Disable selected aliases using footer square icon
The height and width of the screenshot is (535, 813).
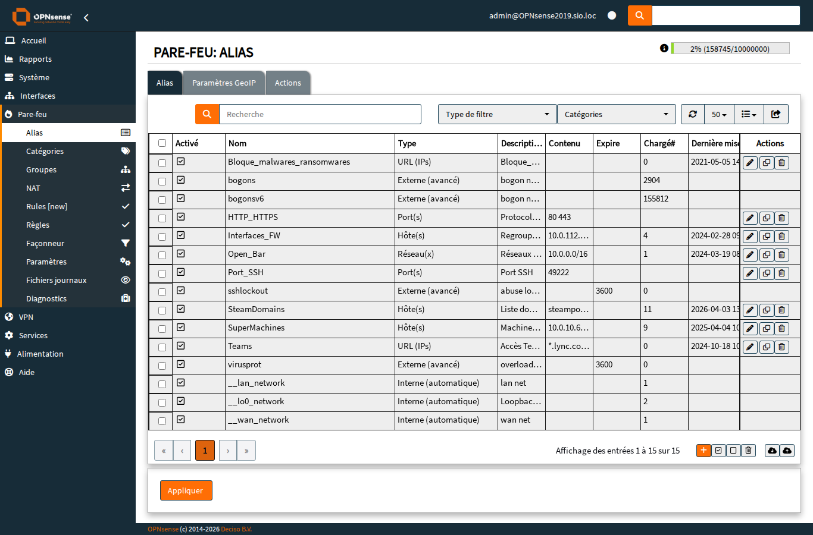[x=733, y=451]
